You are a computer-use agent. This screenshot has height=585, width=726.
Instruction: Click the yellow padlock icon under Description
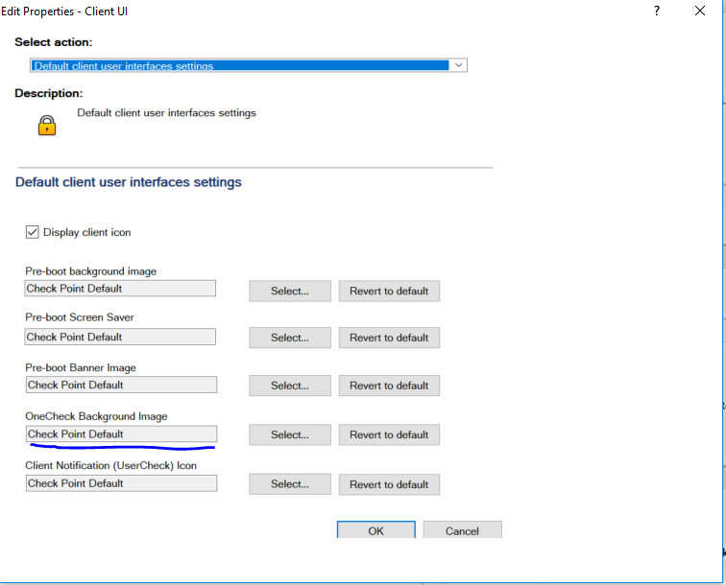click(47, 126)
